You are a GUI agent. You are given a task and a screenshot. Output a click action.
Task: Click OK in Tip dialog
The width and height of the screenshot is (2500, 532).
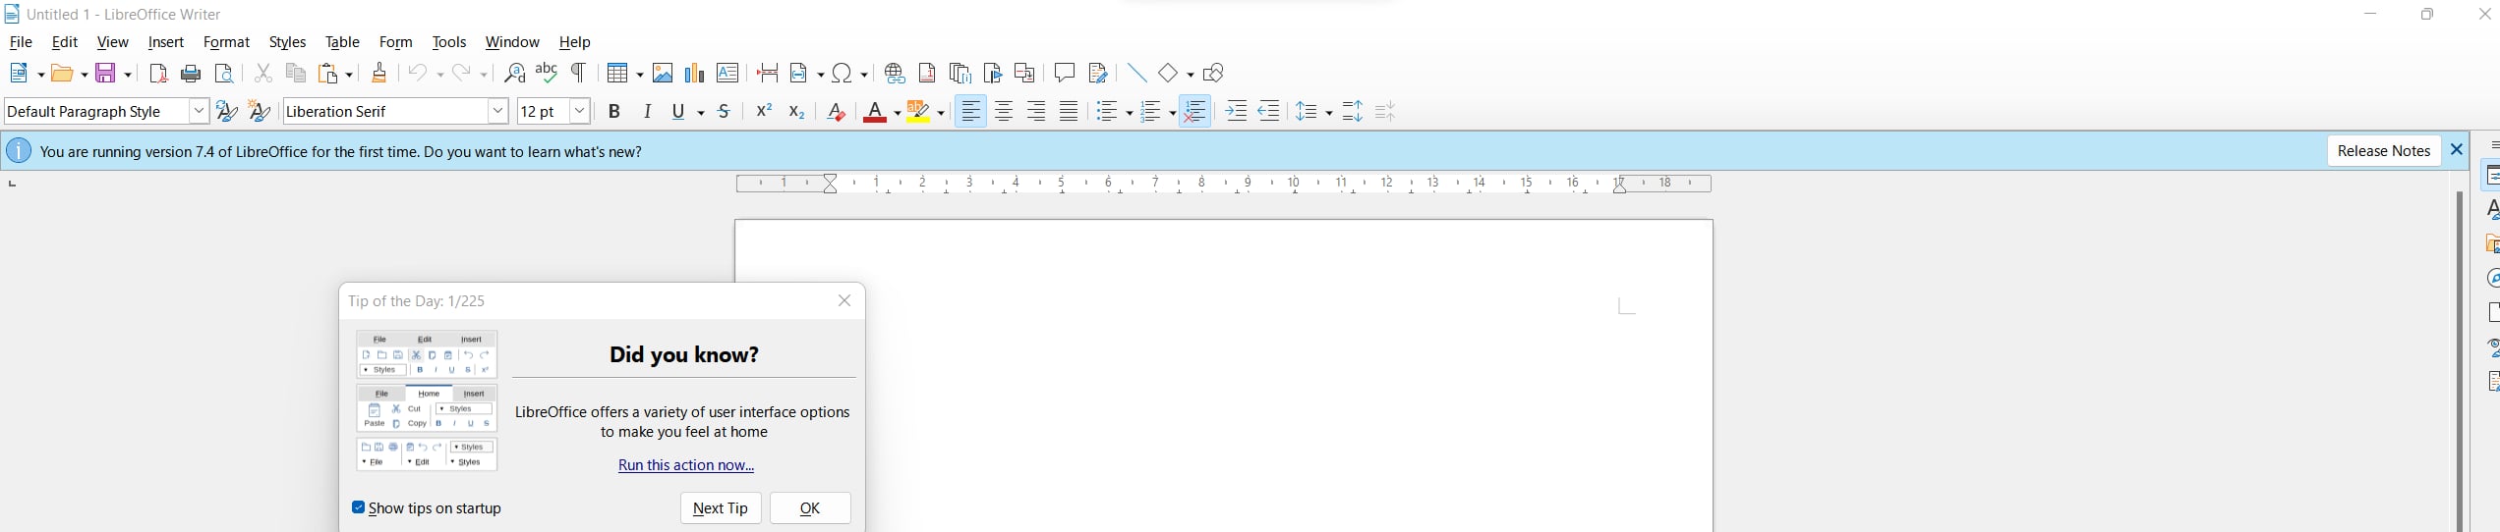tap(810, 507)
